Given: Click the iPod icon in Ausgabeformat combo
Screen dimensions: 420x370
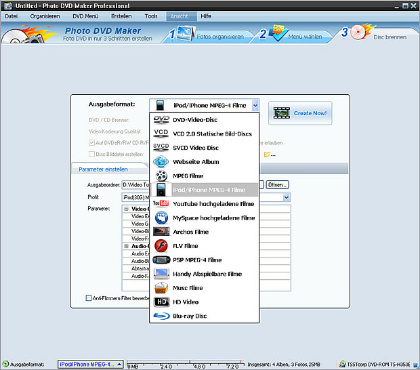Looking at the screenshot, I should pyautogui.click(x=160, y=105).
